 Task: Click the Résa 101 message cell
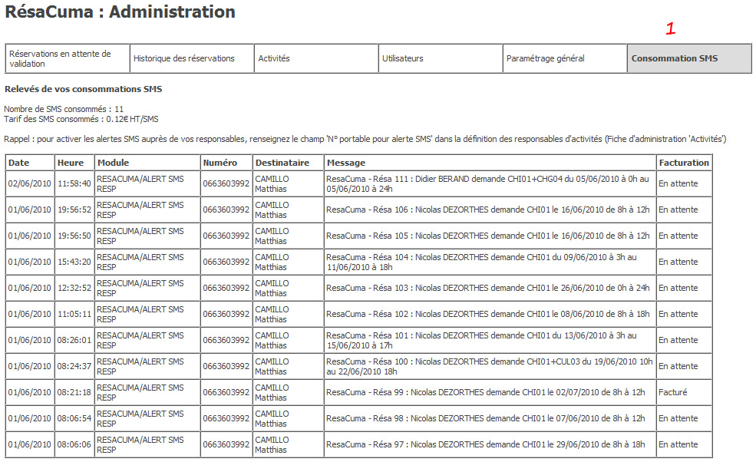(x=490, y=340)
